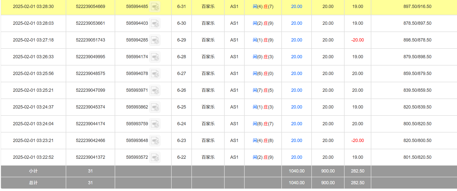The width and height of the screenshot is (457, 191).
Task: Open replay icon for round 595993648
Action: point(155,141)
